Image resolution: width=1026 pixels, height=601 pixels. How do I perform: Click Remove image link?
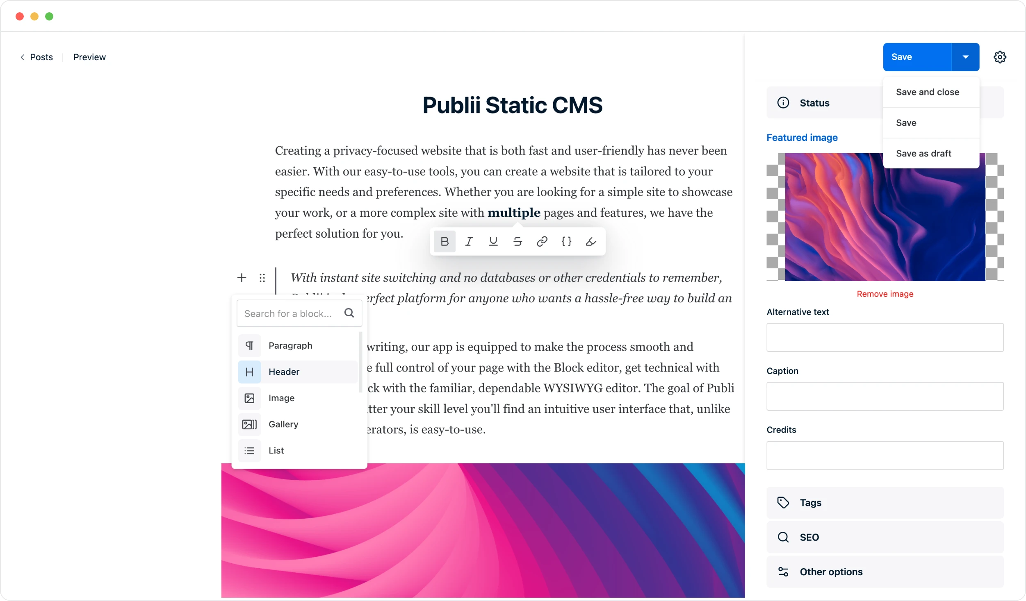click(x=885, y=293)
